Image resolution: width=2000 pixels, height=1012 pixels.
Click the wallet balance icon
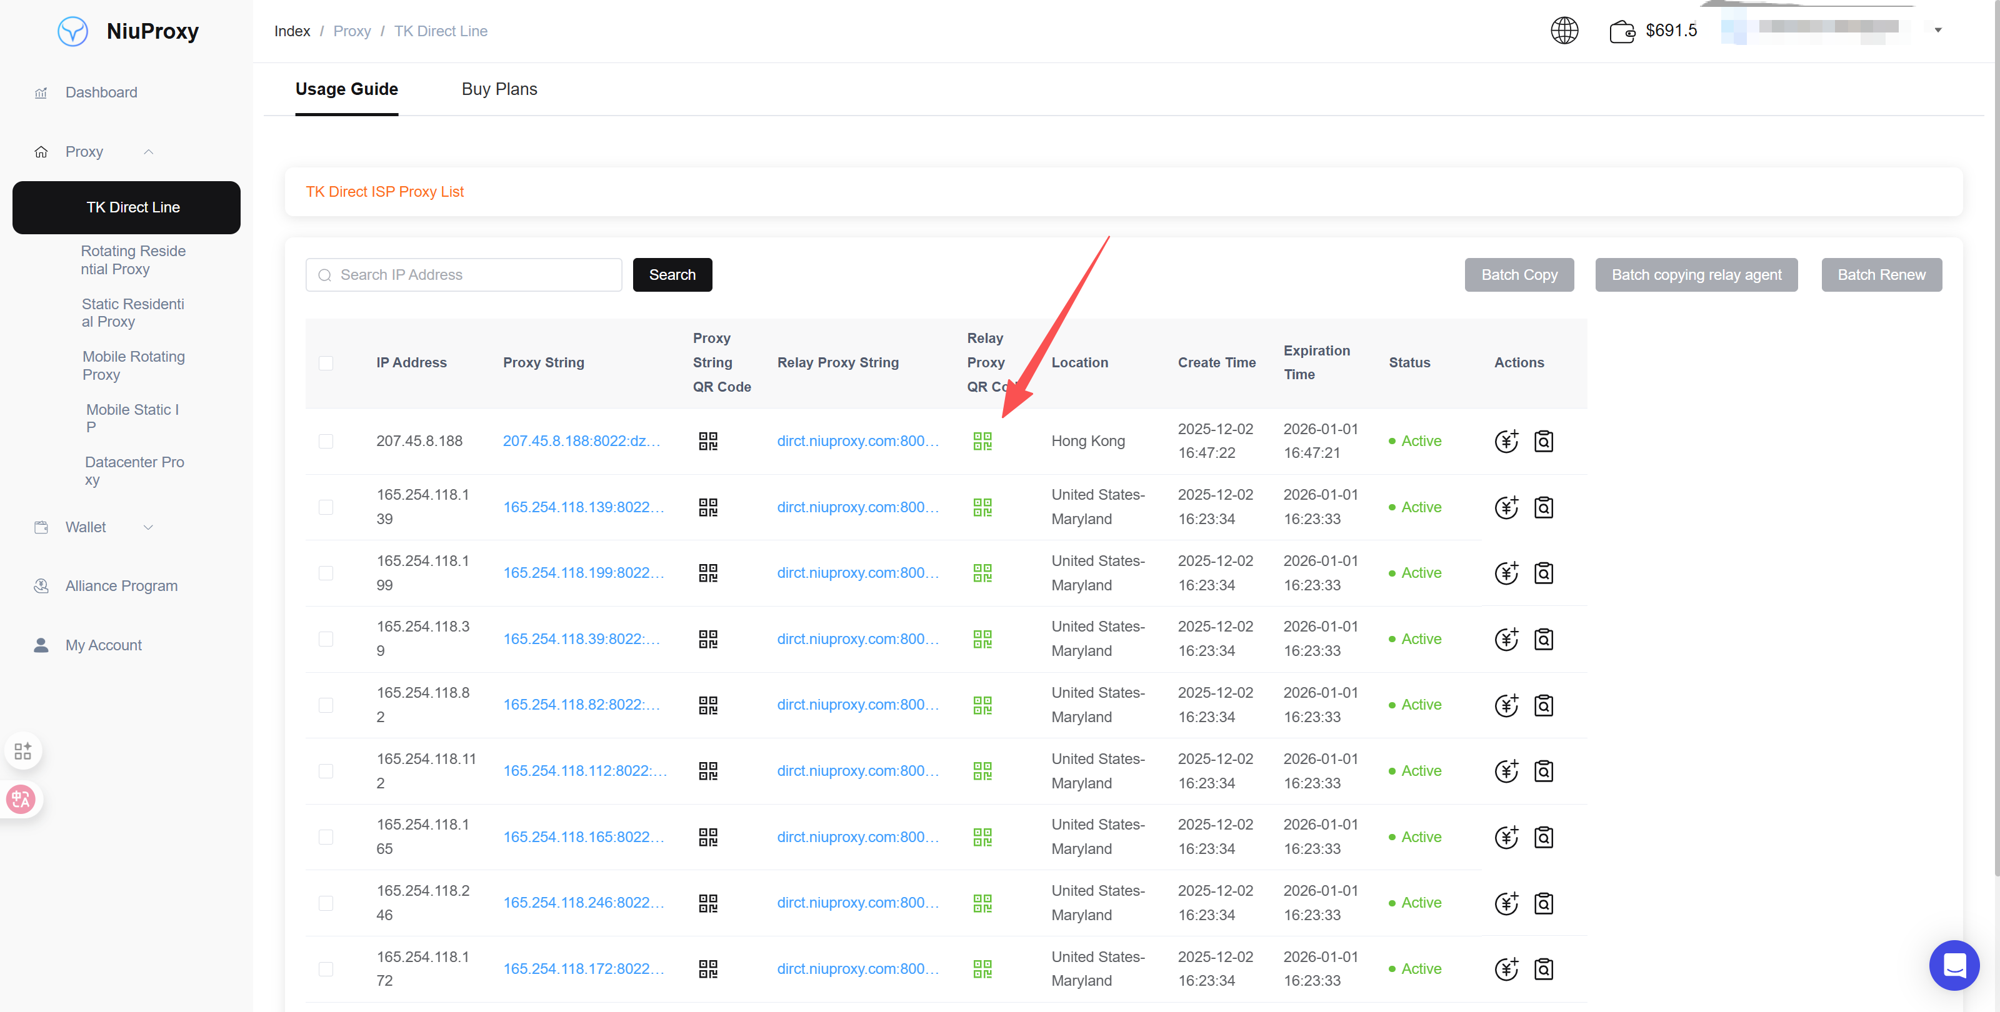[1622, 31]
